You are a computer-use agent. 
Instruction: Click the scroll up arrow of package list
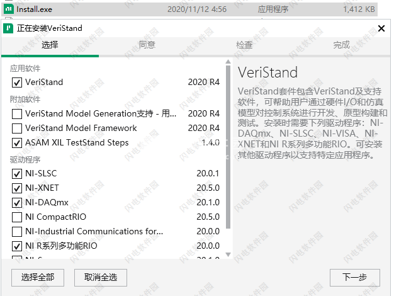[228, 62]
